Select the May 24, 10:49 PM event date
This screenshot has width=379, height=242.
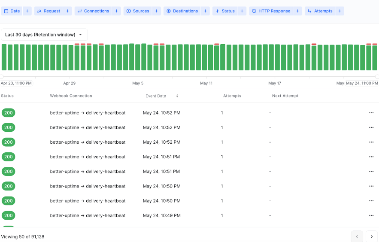point(162,215)
